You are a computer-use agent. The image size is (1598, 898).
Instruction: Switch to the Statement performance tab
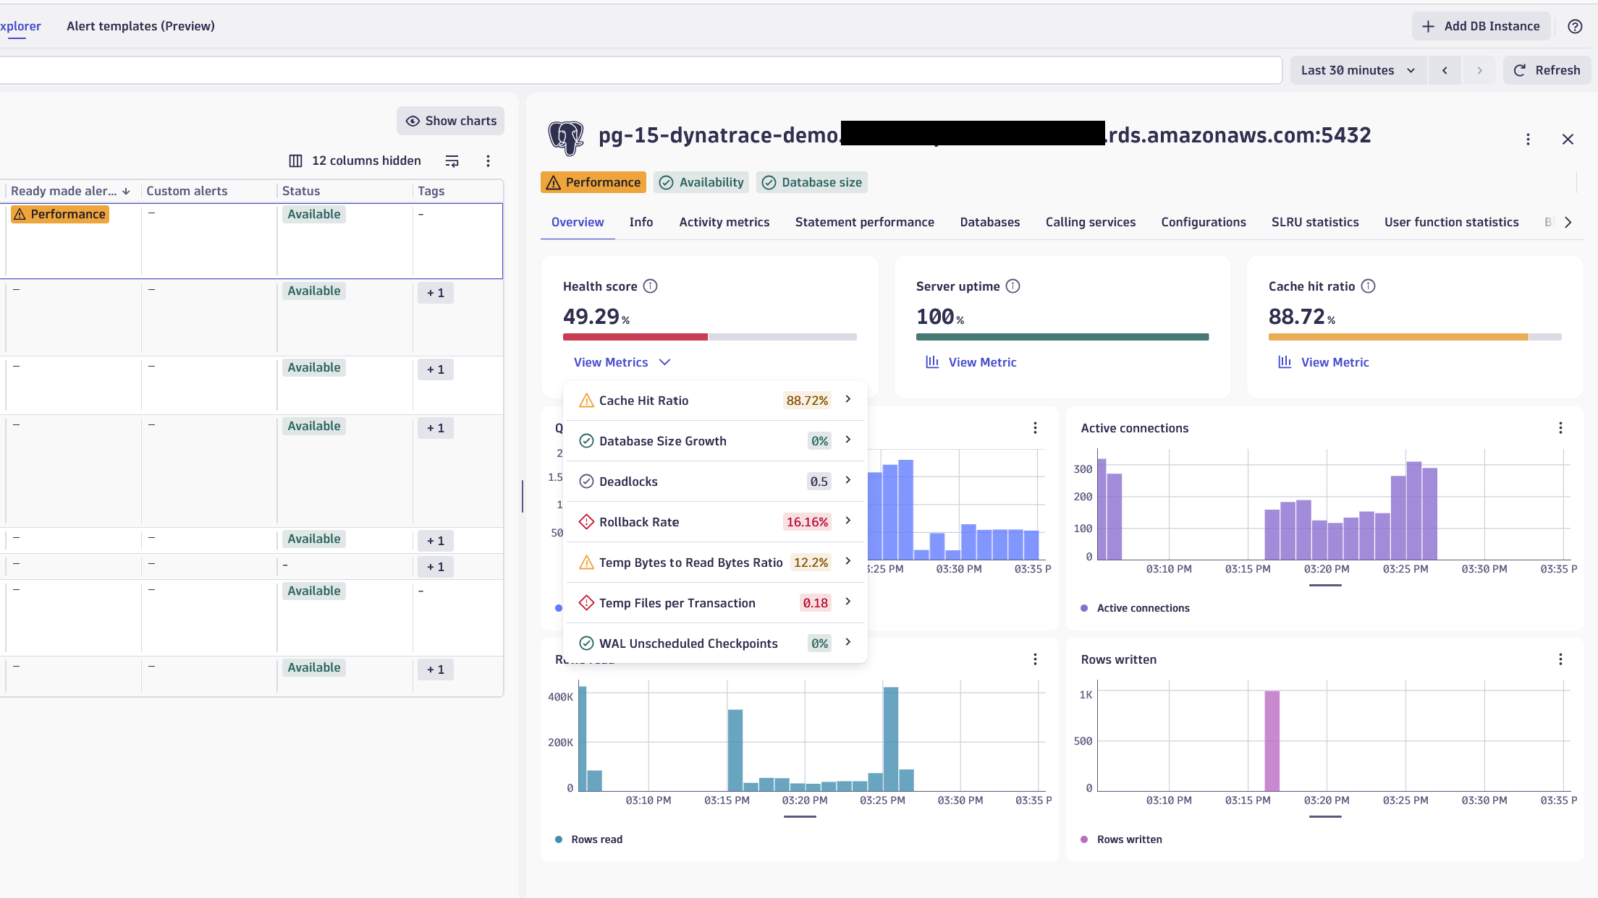pyautogui.click(x=864, y=222)
